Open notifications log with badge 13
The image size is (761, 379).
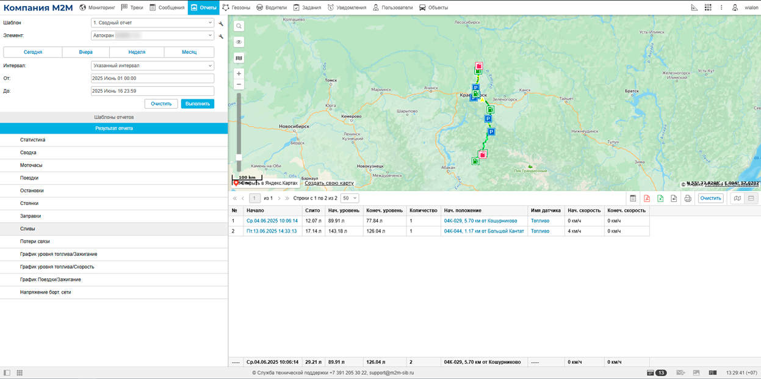pyautogui.click(x=657, y=373)
